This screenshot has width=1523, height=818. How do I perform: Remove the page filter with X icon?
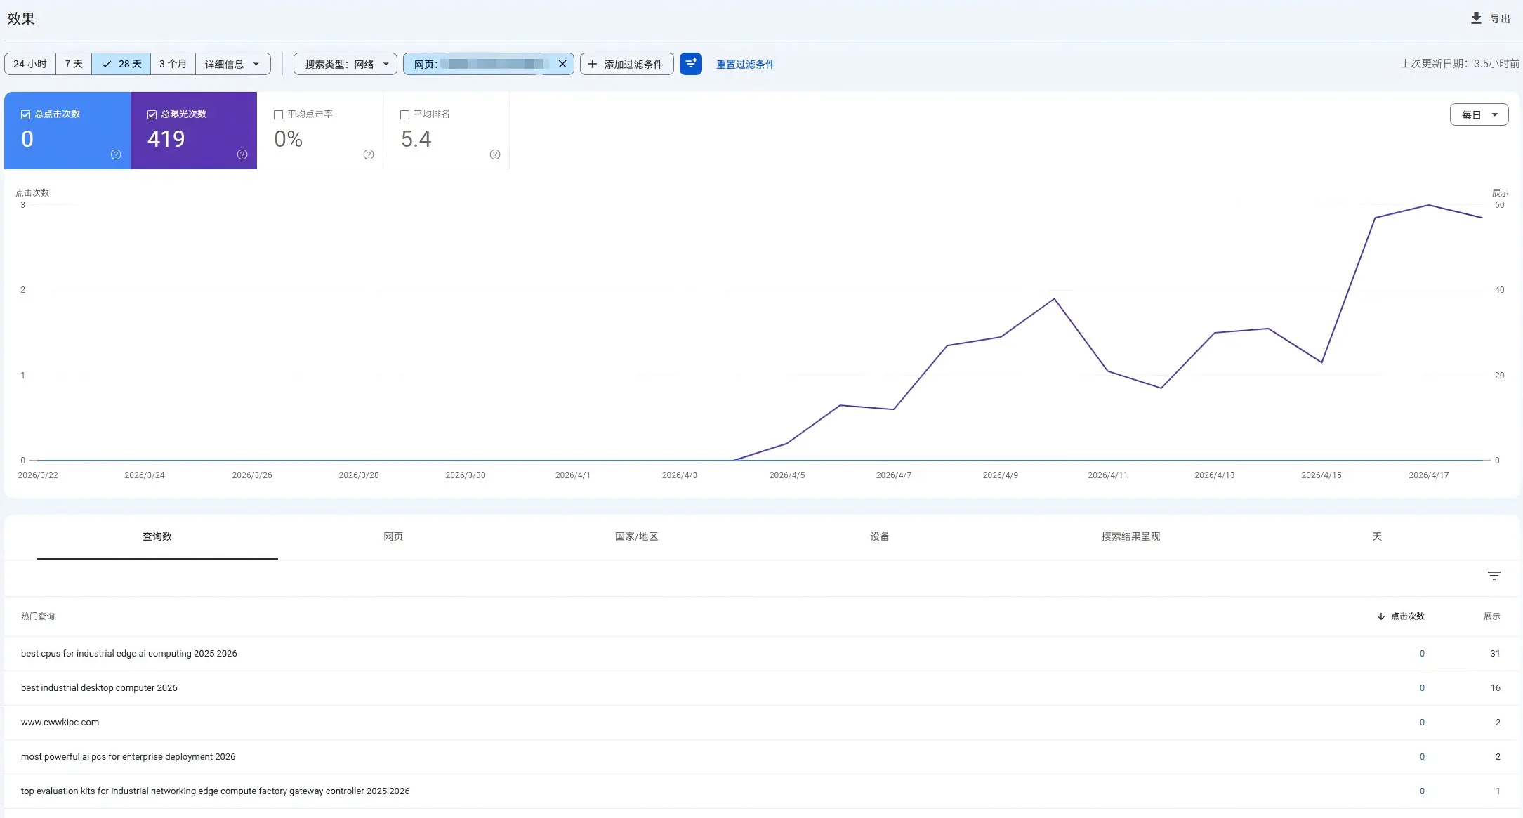click(x=562, y=64)
